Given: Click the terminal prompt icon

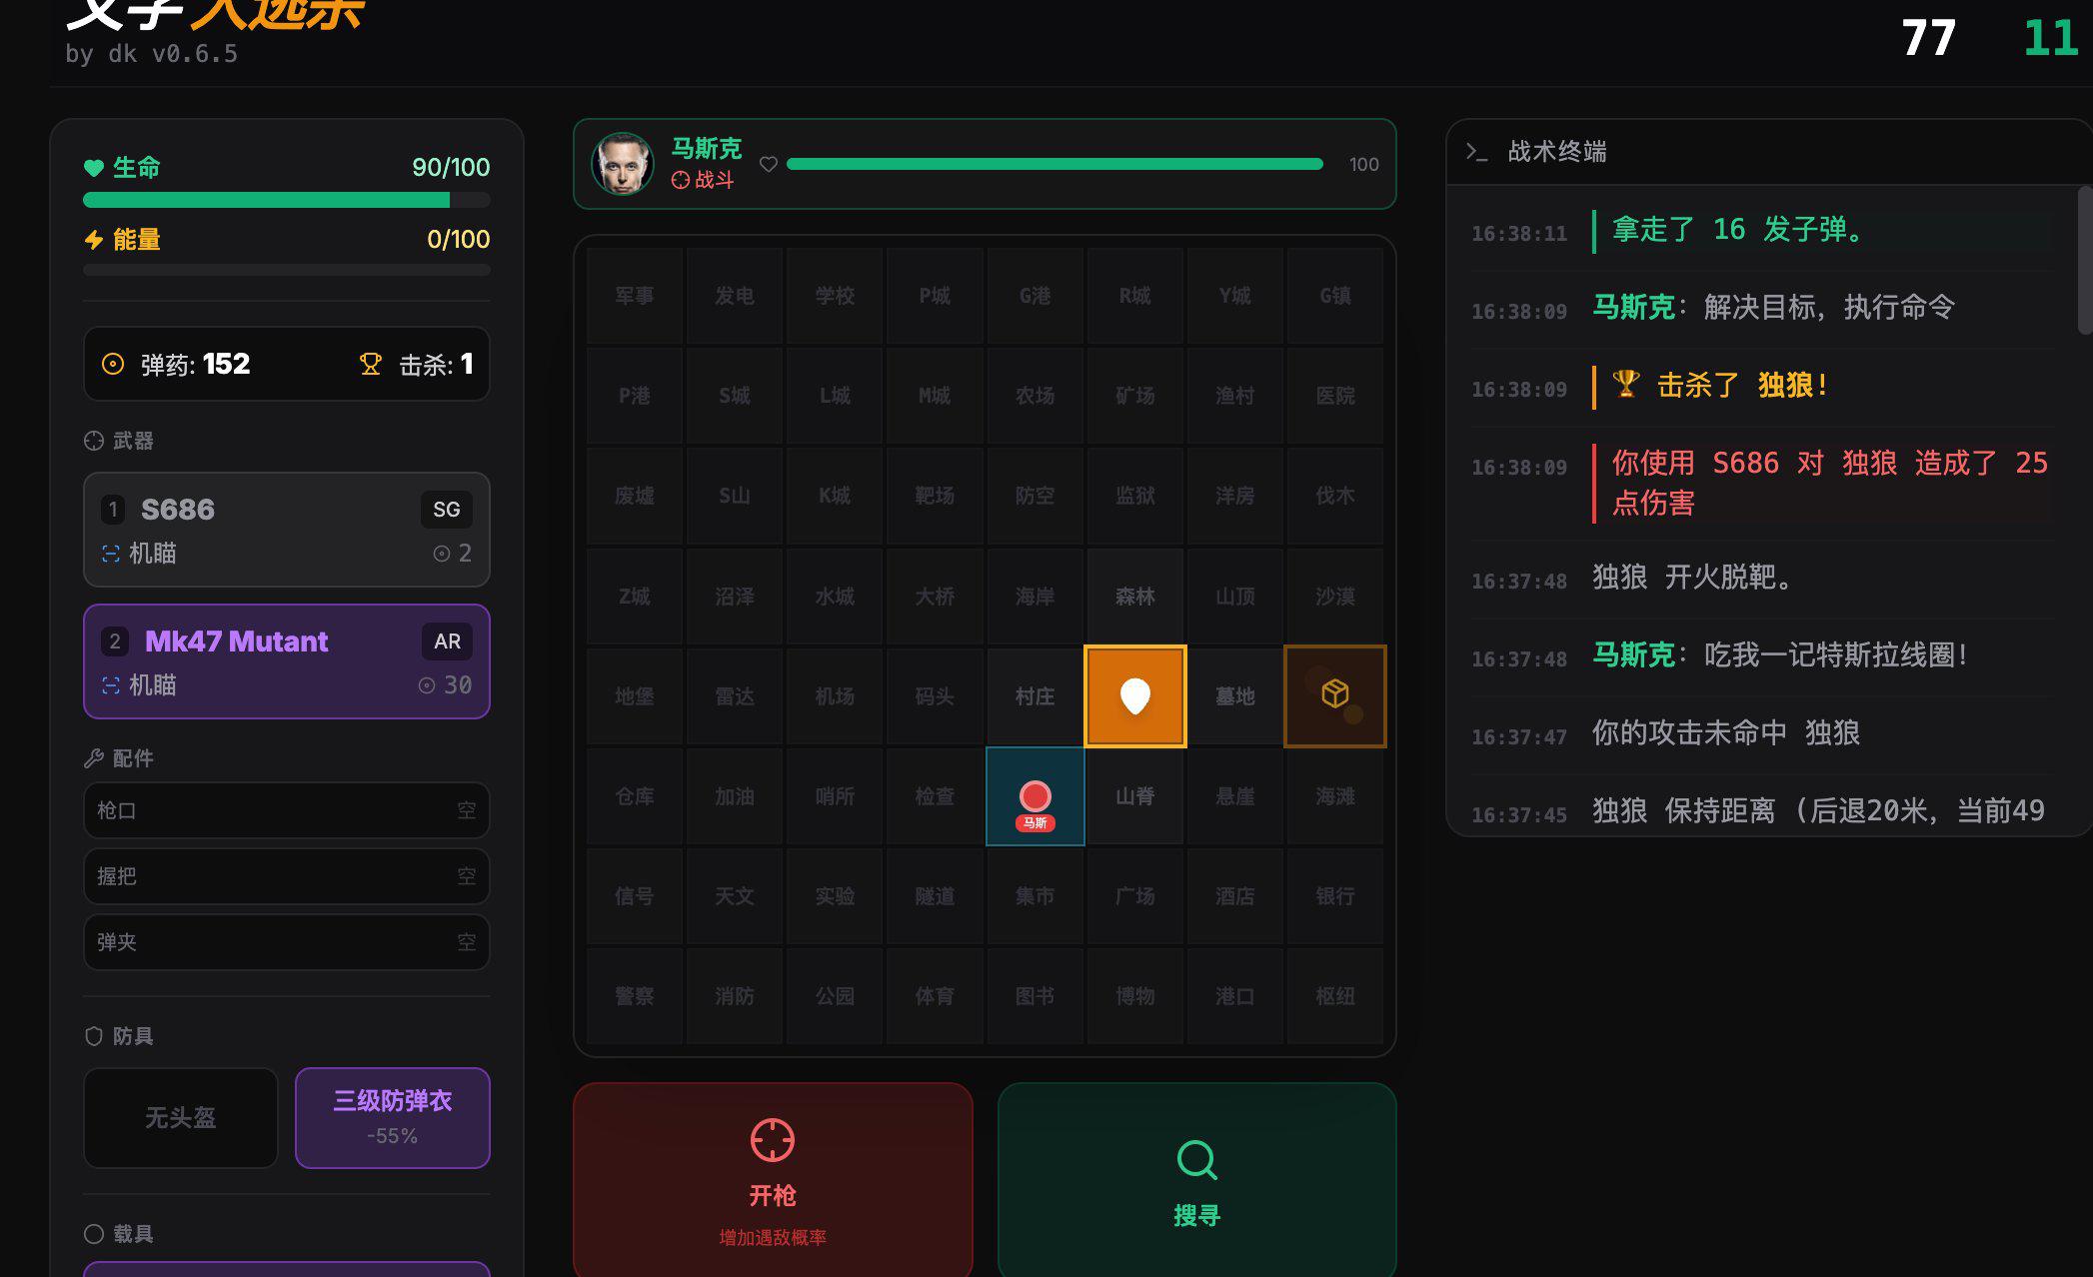Looking at the screenshot, I should (x=1476, y=152).
